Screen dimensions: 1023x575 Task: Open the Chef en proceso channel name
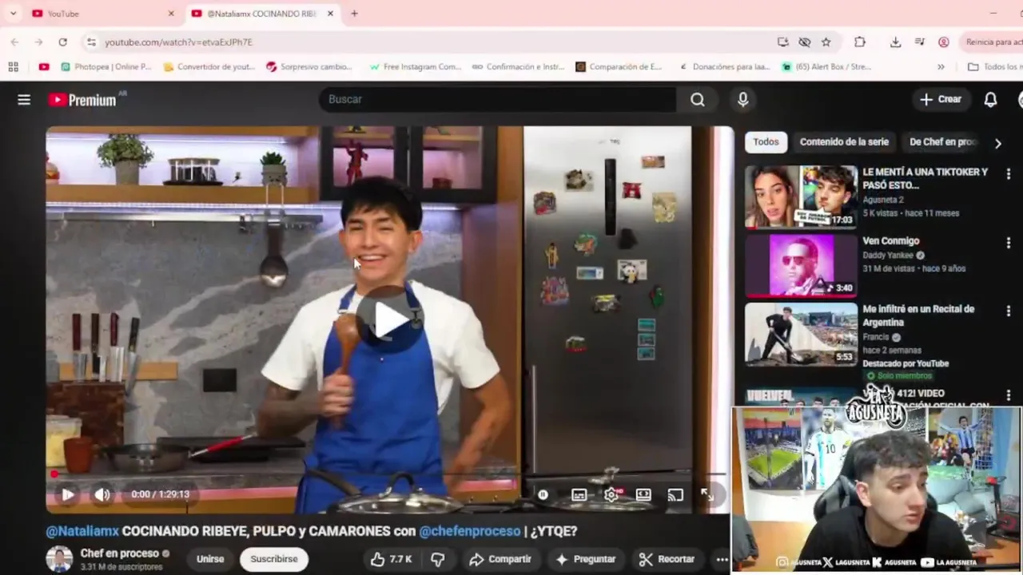point(118,553)
